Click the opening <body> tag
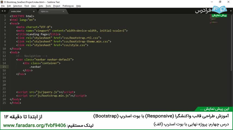233x130 pixels. (14, 52)
